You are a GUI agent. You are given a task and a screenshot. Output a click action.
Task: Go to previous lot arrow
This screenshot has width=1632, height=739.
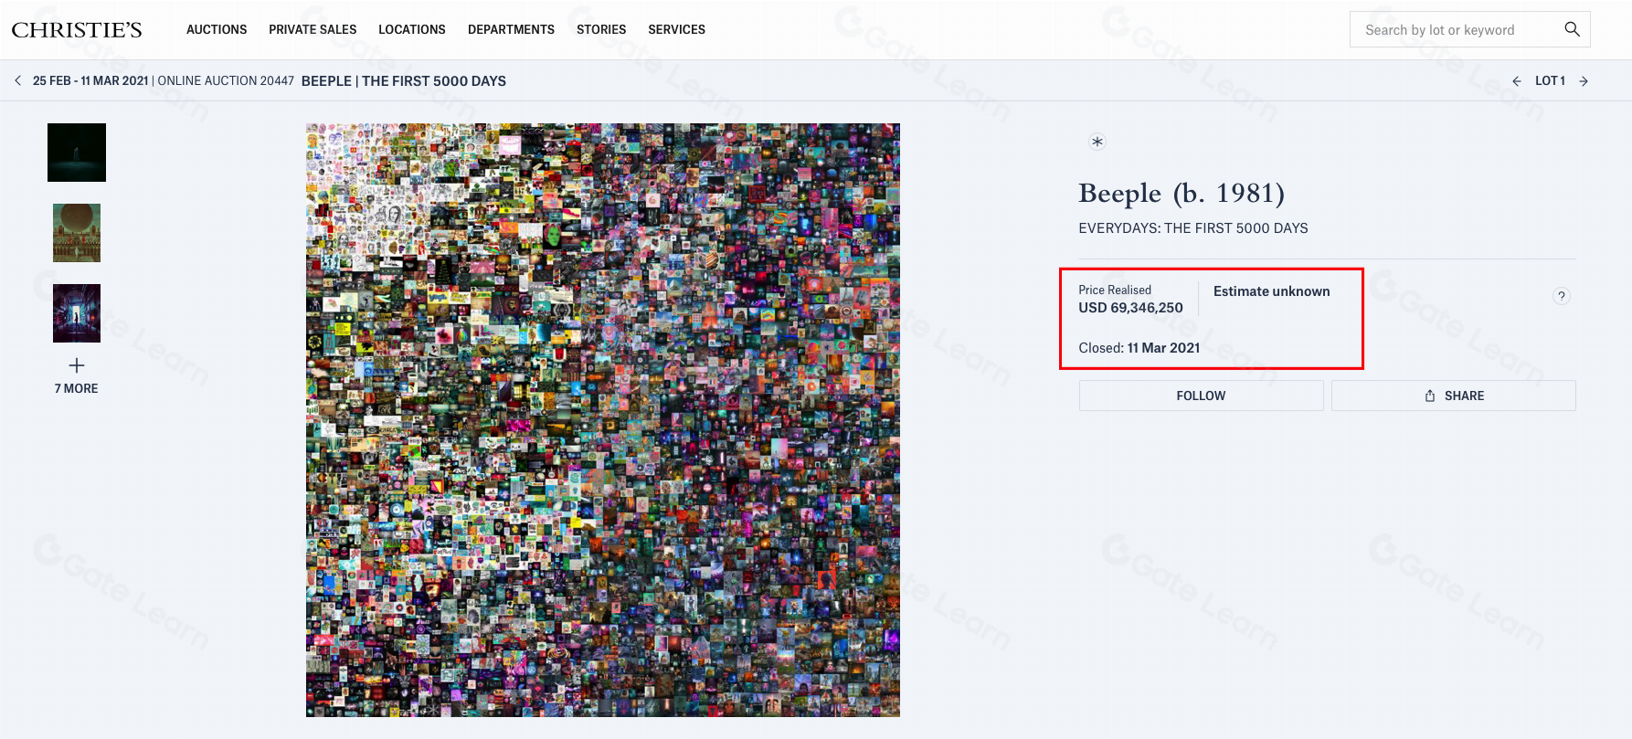[1517, 81]
